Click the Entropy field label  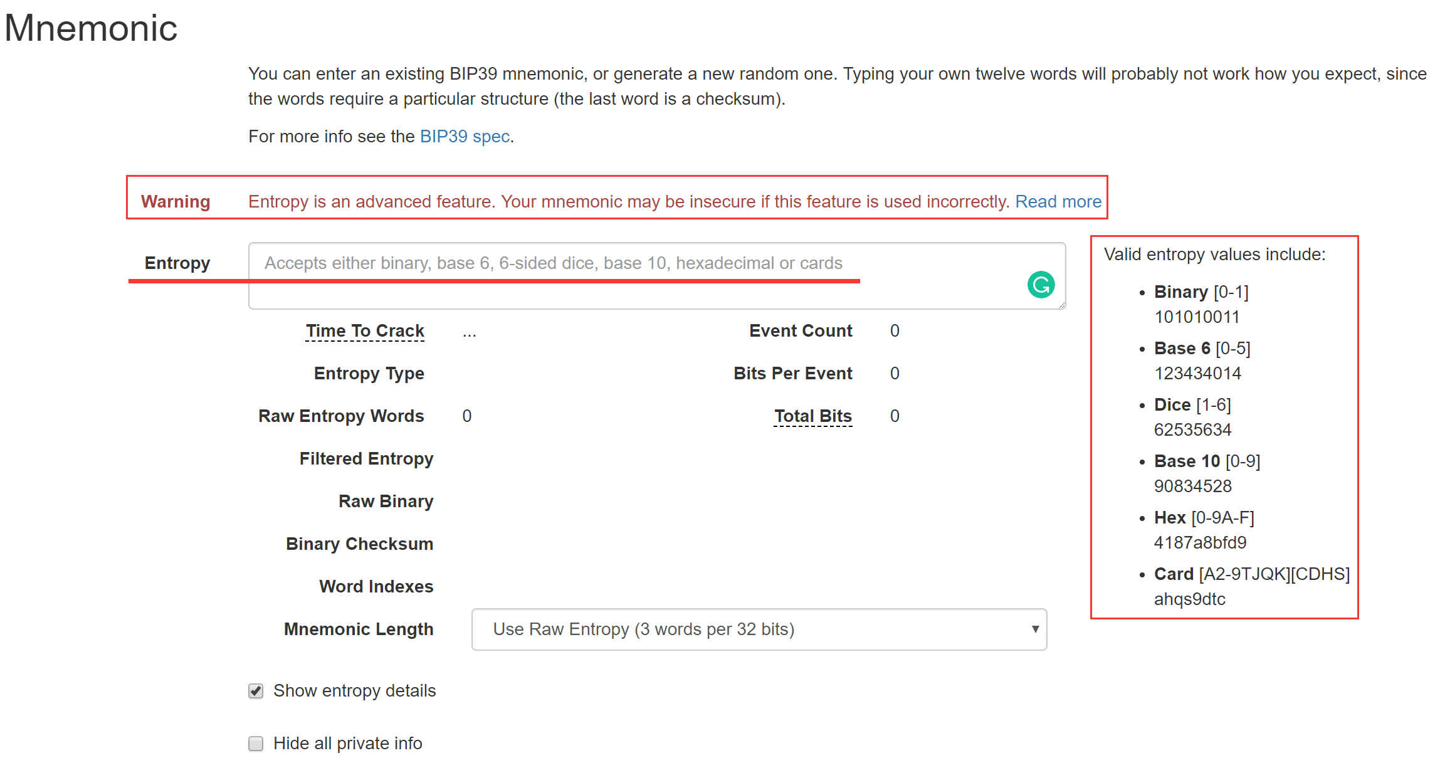point(177,263)
